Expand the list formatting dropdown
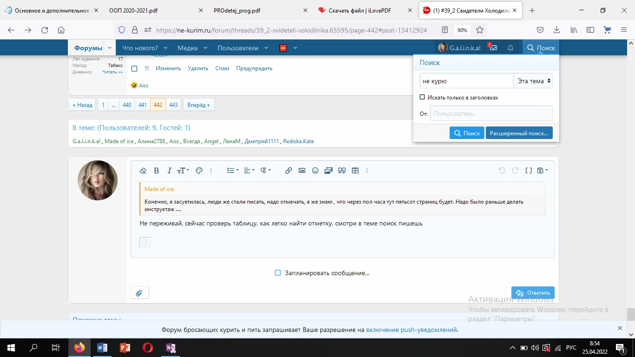Screen dimensions: 635x357 232,171
